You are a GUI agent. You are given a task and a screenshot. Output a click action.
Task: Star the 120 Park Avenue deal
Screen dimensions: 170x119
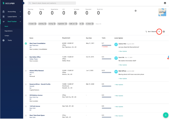(x=26, y=106)
